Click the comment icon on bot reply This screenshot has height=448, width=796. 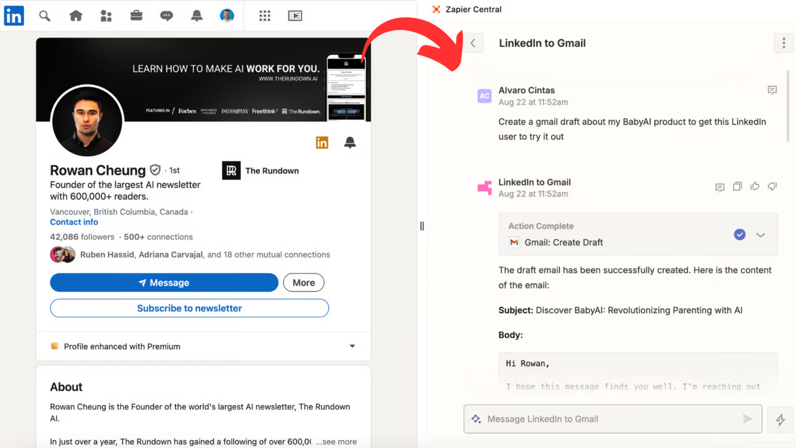[x=720, y=187]
